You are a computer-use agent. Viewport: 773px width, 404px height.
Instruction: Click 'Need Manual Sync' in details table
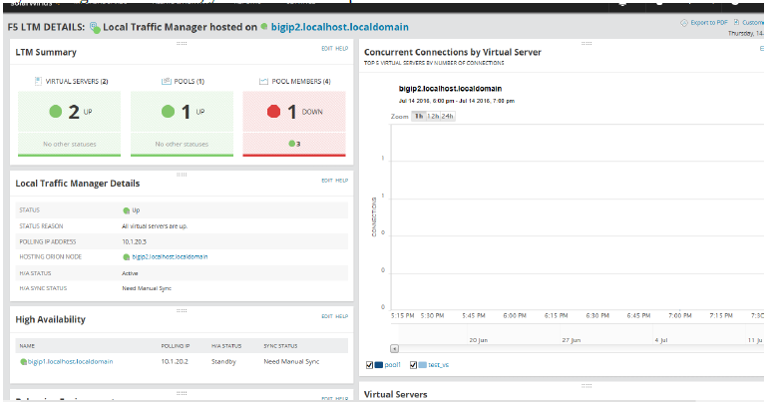coord(147,288)
